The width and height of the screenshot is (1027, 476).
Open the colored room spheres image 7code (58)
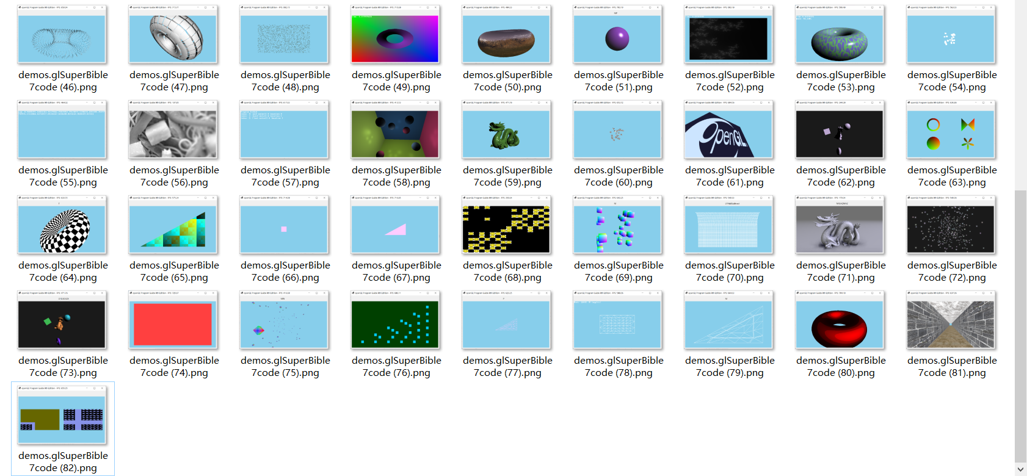[395, 134]
